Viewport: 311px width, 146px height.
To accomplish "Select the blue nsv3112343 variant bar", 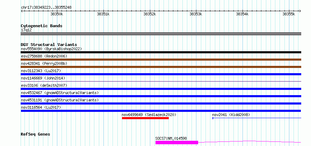I will coord(161,74).
